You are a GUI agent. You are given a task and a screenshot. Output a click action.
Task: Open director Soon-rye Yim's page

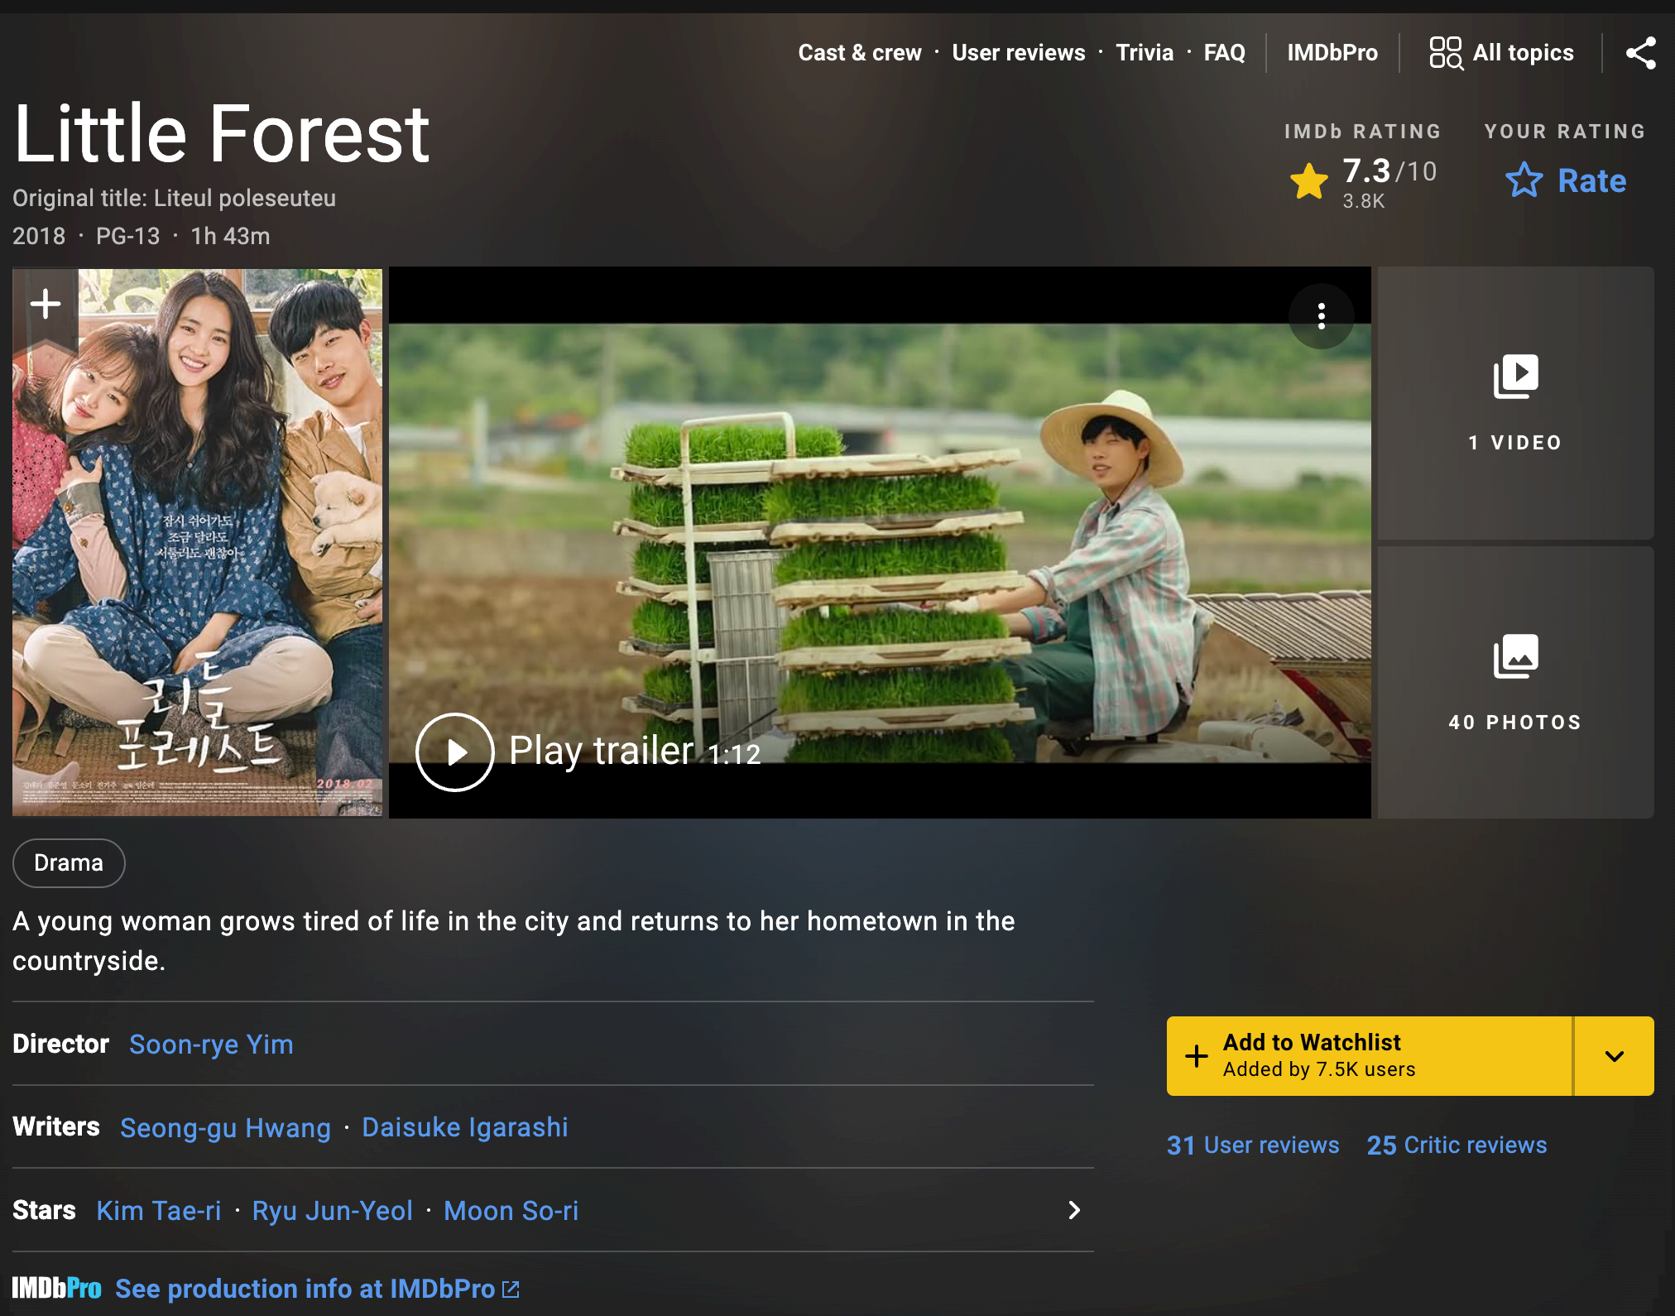[x=211, y=1045]
